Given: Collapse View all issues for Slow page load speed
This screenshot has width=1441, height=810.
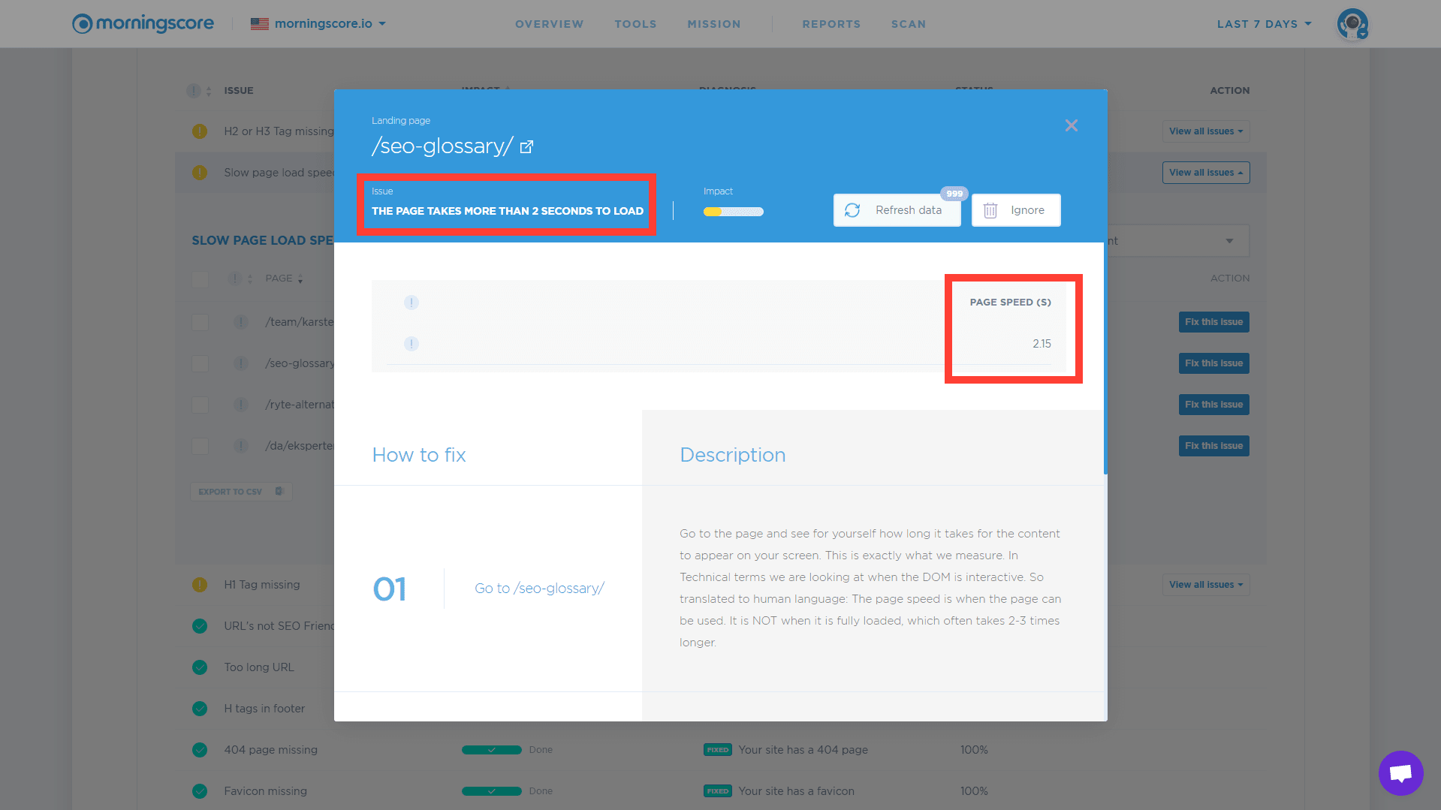Looking at the screenshot, I should [x=1206, y=173].
